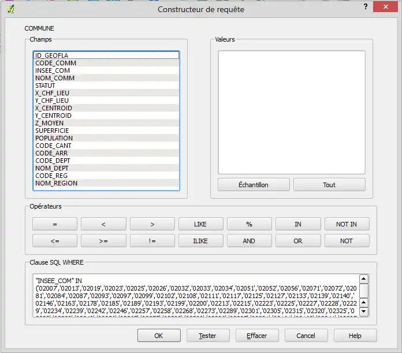Load all values with Tout button
402x353 pixels.
pos(329,185)
